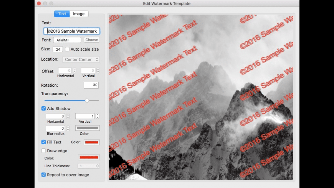Click the shadow Vertical field showing 1
The width and height of the screenshot is (334, 188).
[85, 116]
